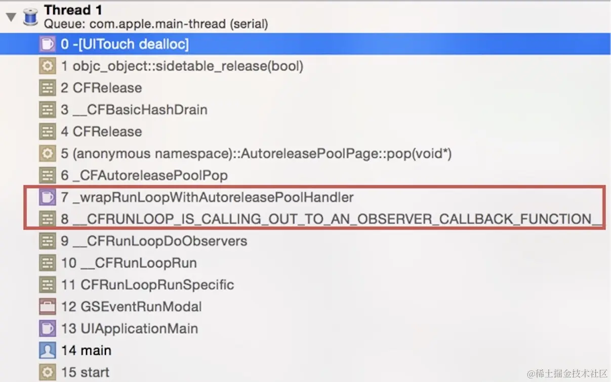The image size is (611, 382).
Task: Click the icon beside frame 2 CFRelease
Action: (x=47, y=88)
